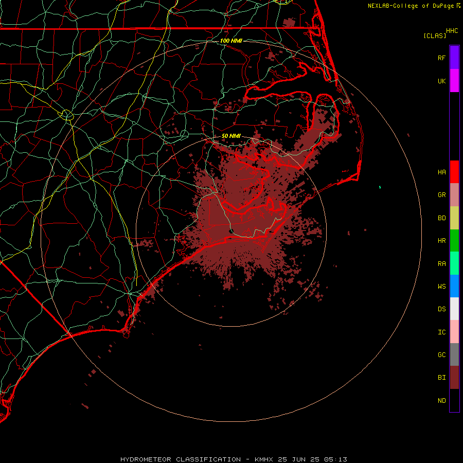Image resolution: width=463 pixels, height=463 pixels.
Task: Click the HHC product label
Action: [x=452, y=31]
